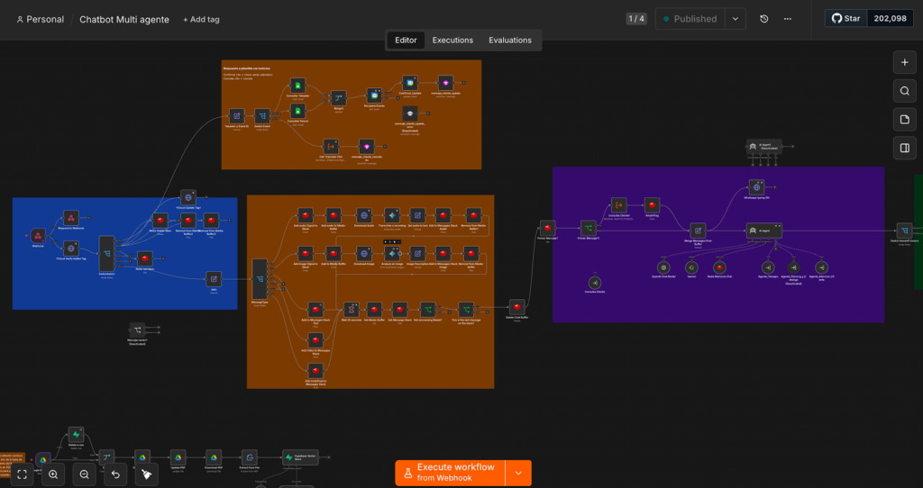Image resolution: width=923 pixels, height=488 pixels.
Task: Click the 202,098 star count
Action: pos(890,19)
